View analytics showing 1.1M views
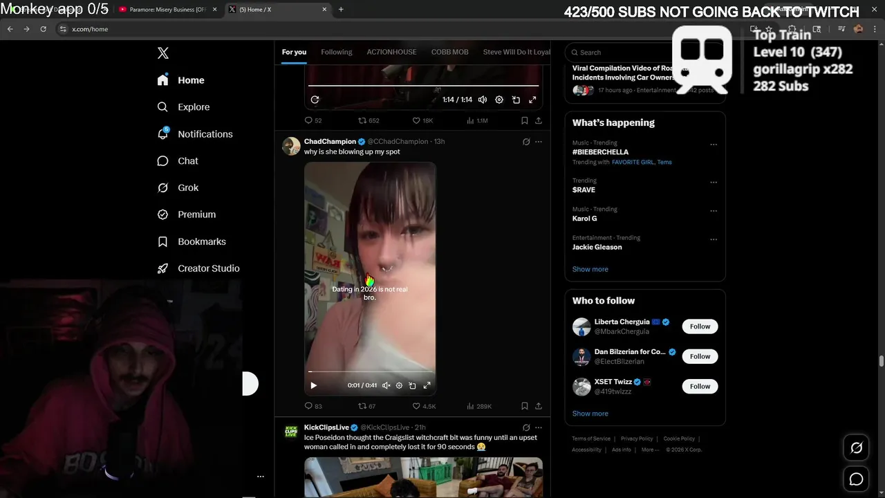The width and height of the screenshot is (885, 498). pyautogui.click(x=477, y=120)
